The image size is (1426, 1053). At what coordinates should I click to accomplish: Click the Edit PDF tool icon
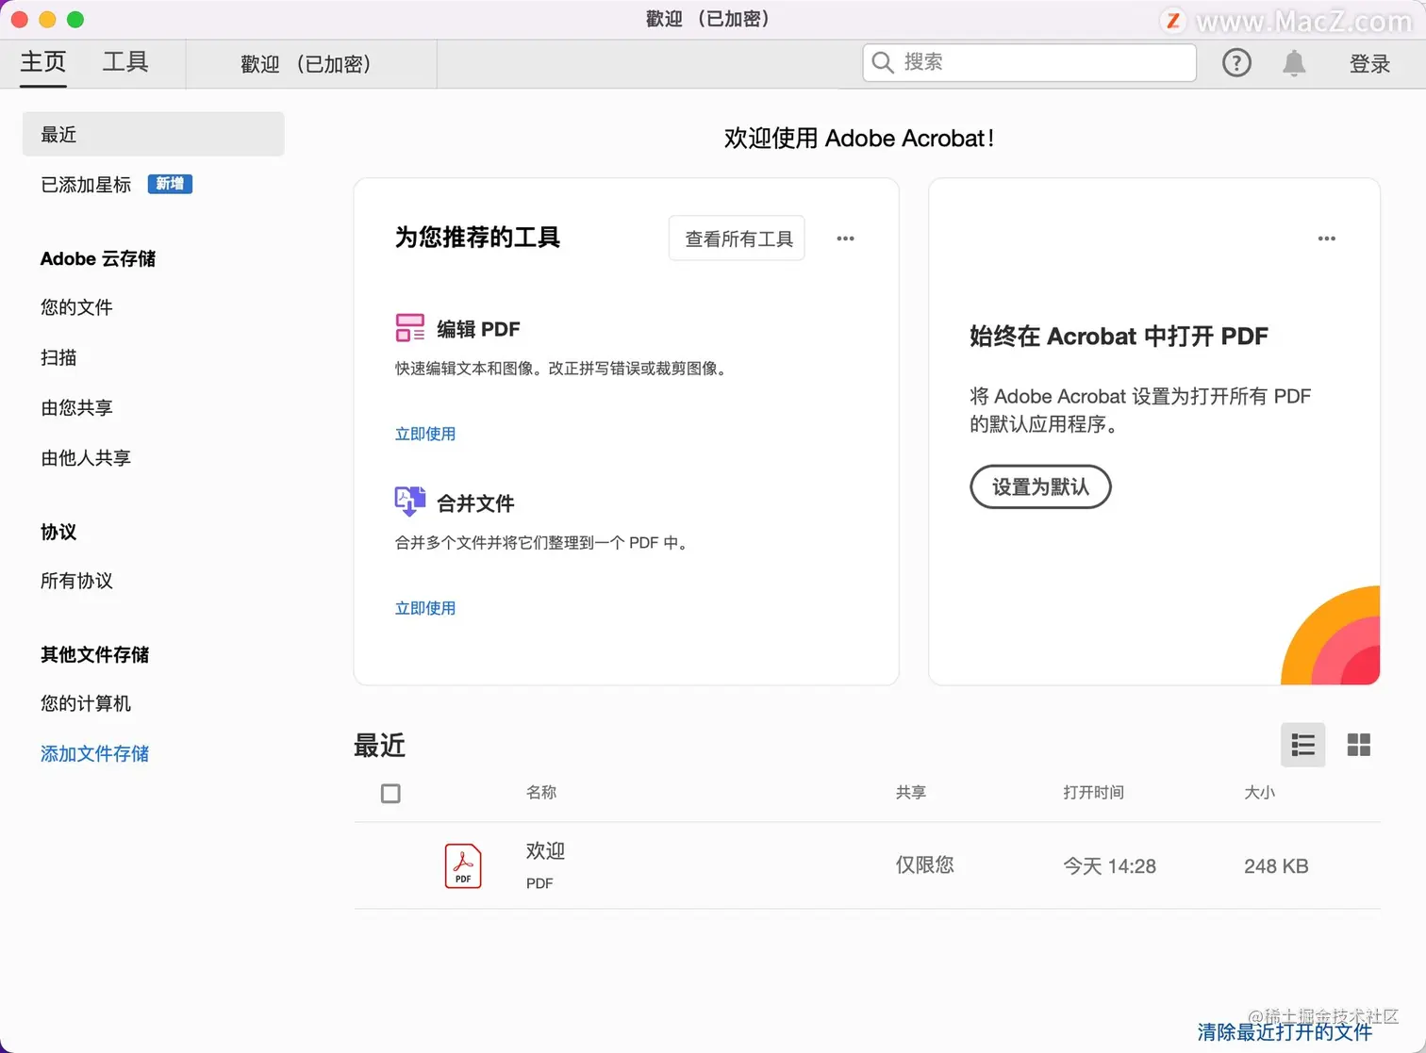[409, 328]
